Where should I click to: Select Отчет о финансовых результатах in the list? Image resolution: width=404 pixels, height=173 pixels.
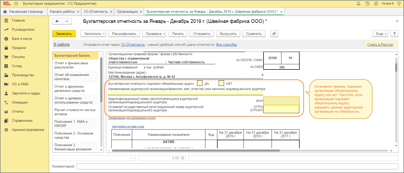click(71, 65)
